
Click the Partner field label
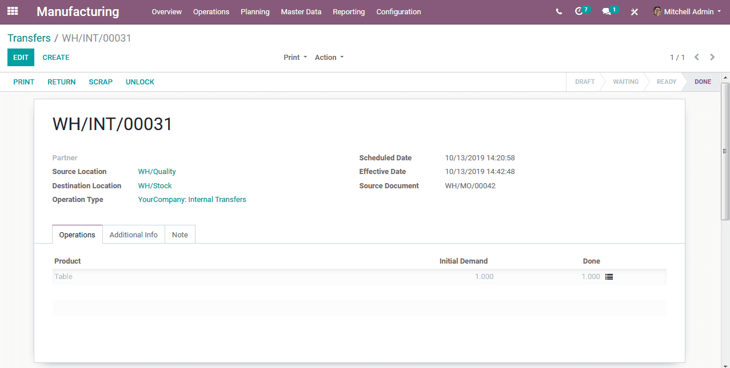tap(65, 158)
